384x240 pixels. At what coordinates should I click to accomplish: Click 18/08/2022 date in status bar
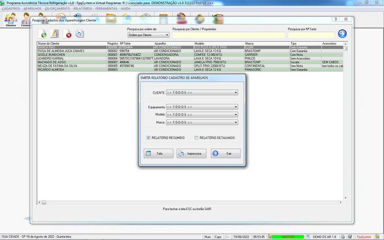(x=241, y=237)
